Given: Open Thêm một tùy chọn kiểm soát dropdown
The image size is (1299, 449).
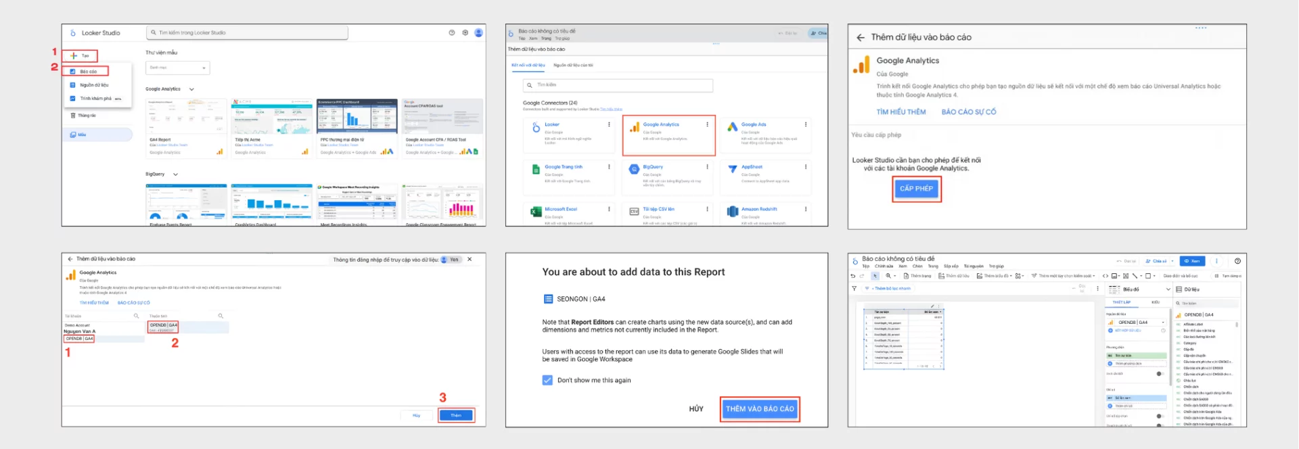Looking at the screenshot, I should tap(1064, 276).
